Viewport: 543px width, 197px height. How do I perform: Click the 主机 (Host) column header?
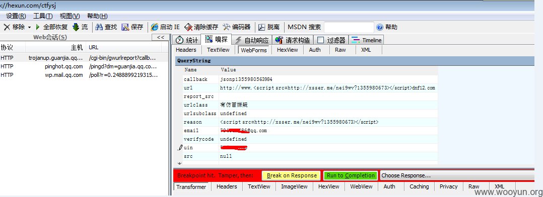pos(55,47)
